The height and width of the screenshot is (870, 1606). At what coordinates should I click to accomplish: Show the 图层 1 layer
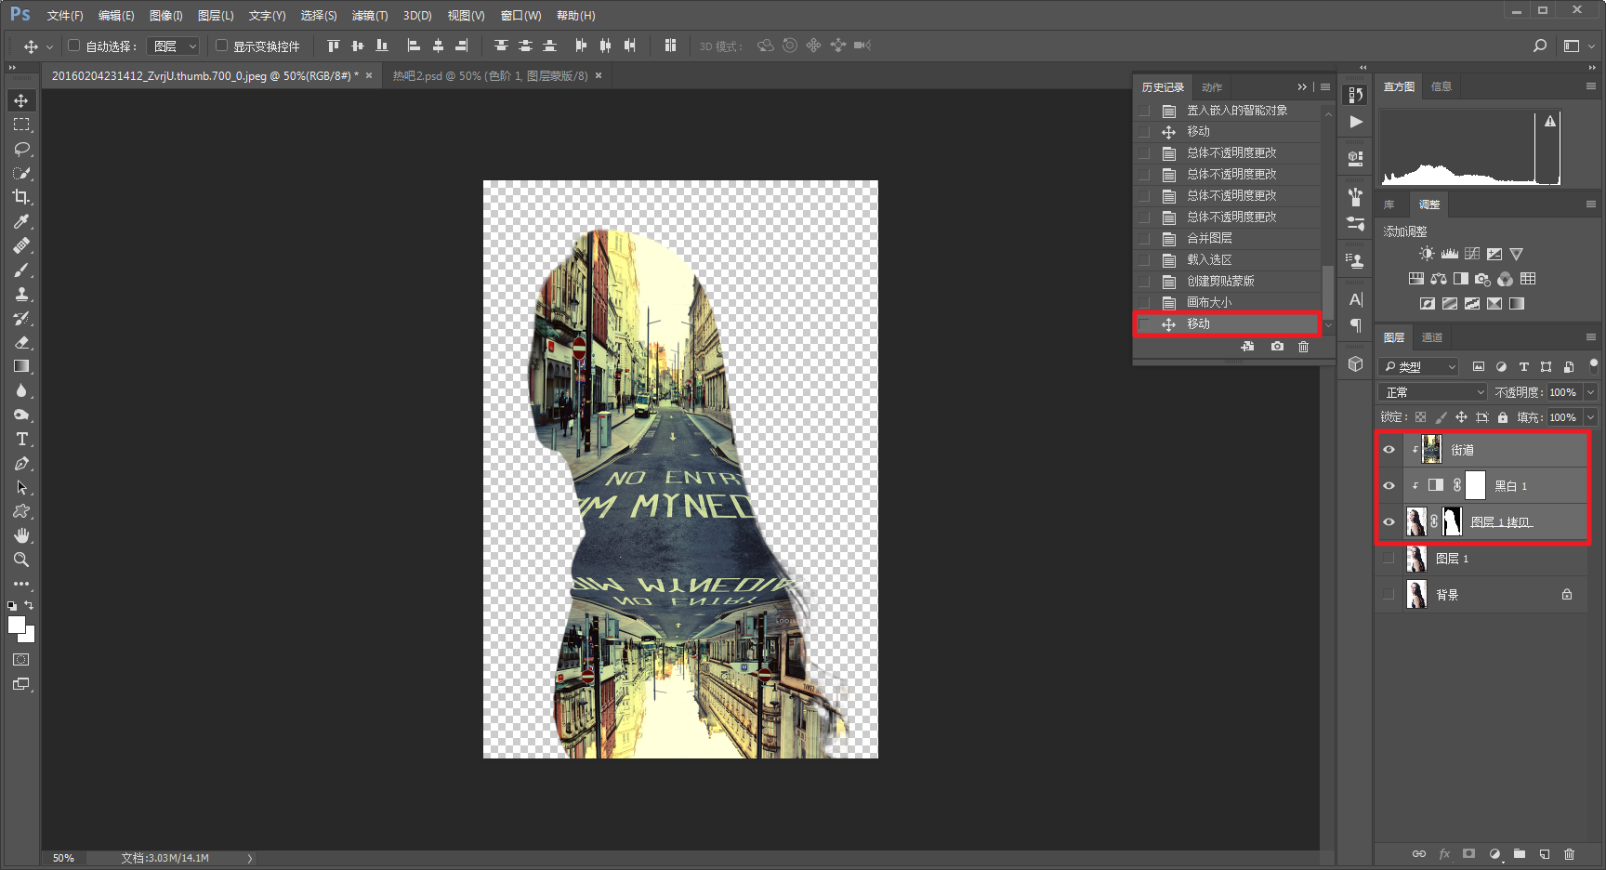point(1389,559)
